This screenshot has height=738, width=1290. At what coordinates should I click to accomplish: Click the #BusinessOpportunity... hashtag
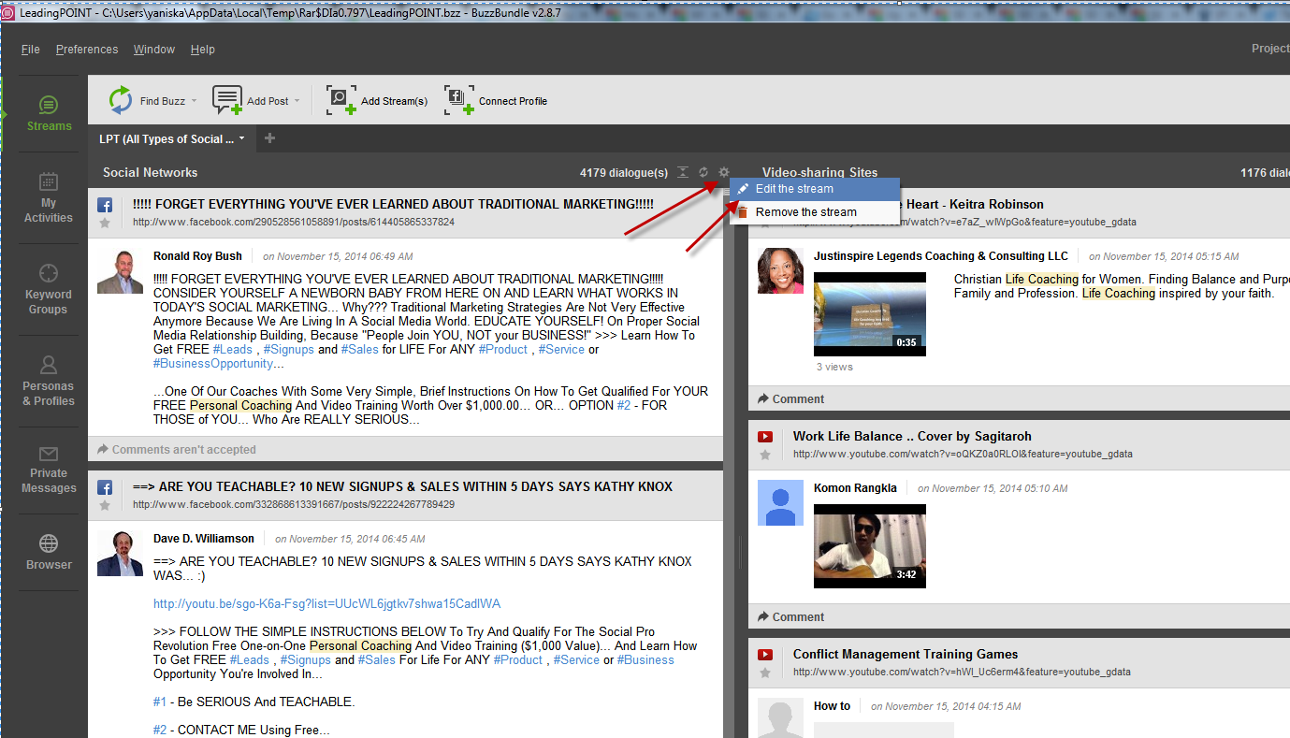coord(219,364)
